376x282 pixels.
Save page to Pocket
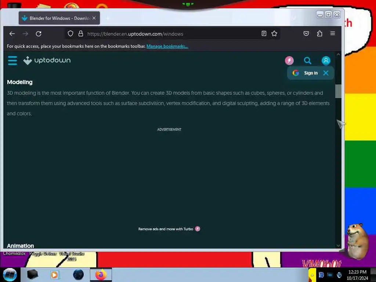306,33
